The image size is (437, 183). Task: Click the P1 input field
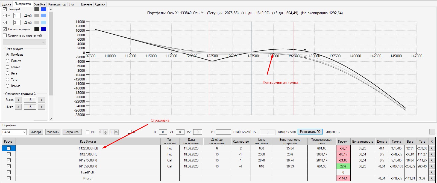(224, 132)
